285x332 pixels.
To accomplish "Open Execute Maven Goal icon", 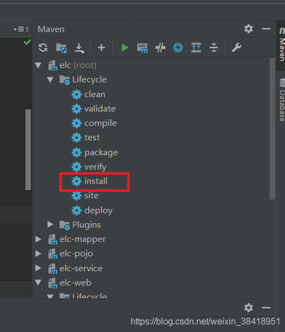I will click(142, 48).
